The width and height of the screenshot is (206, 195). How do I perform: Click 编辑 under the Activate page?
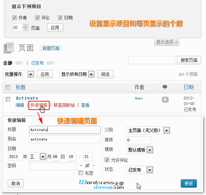click(20, 105)
